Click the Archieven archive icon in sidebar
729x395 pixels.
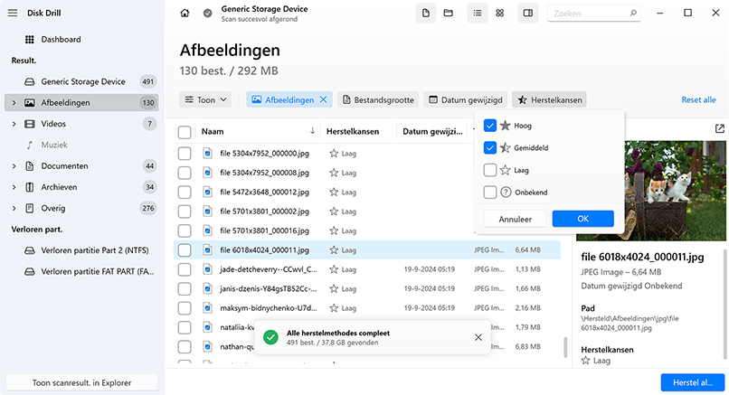(29, 187)
